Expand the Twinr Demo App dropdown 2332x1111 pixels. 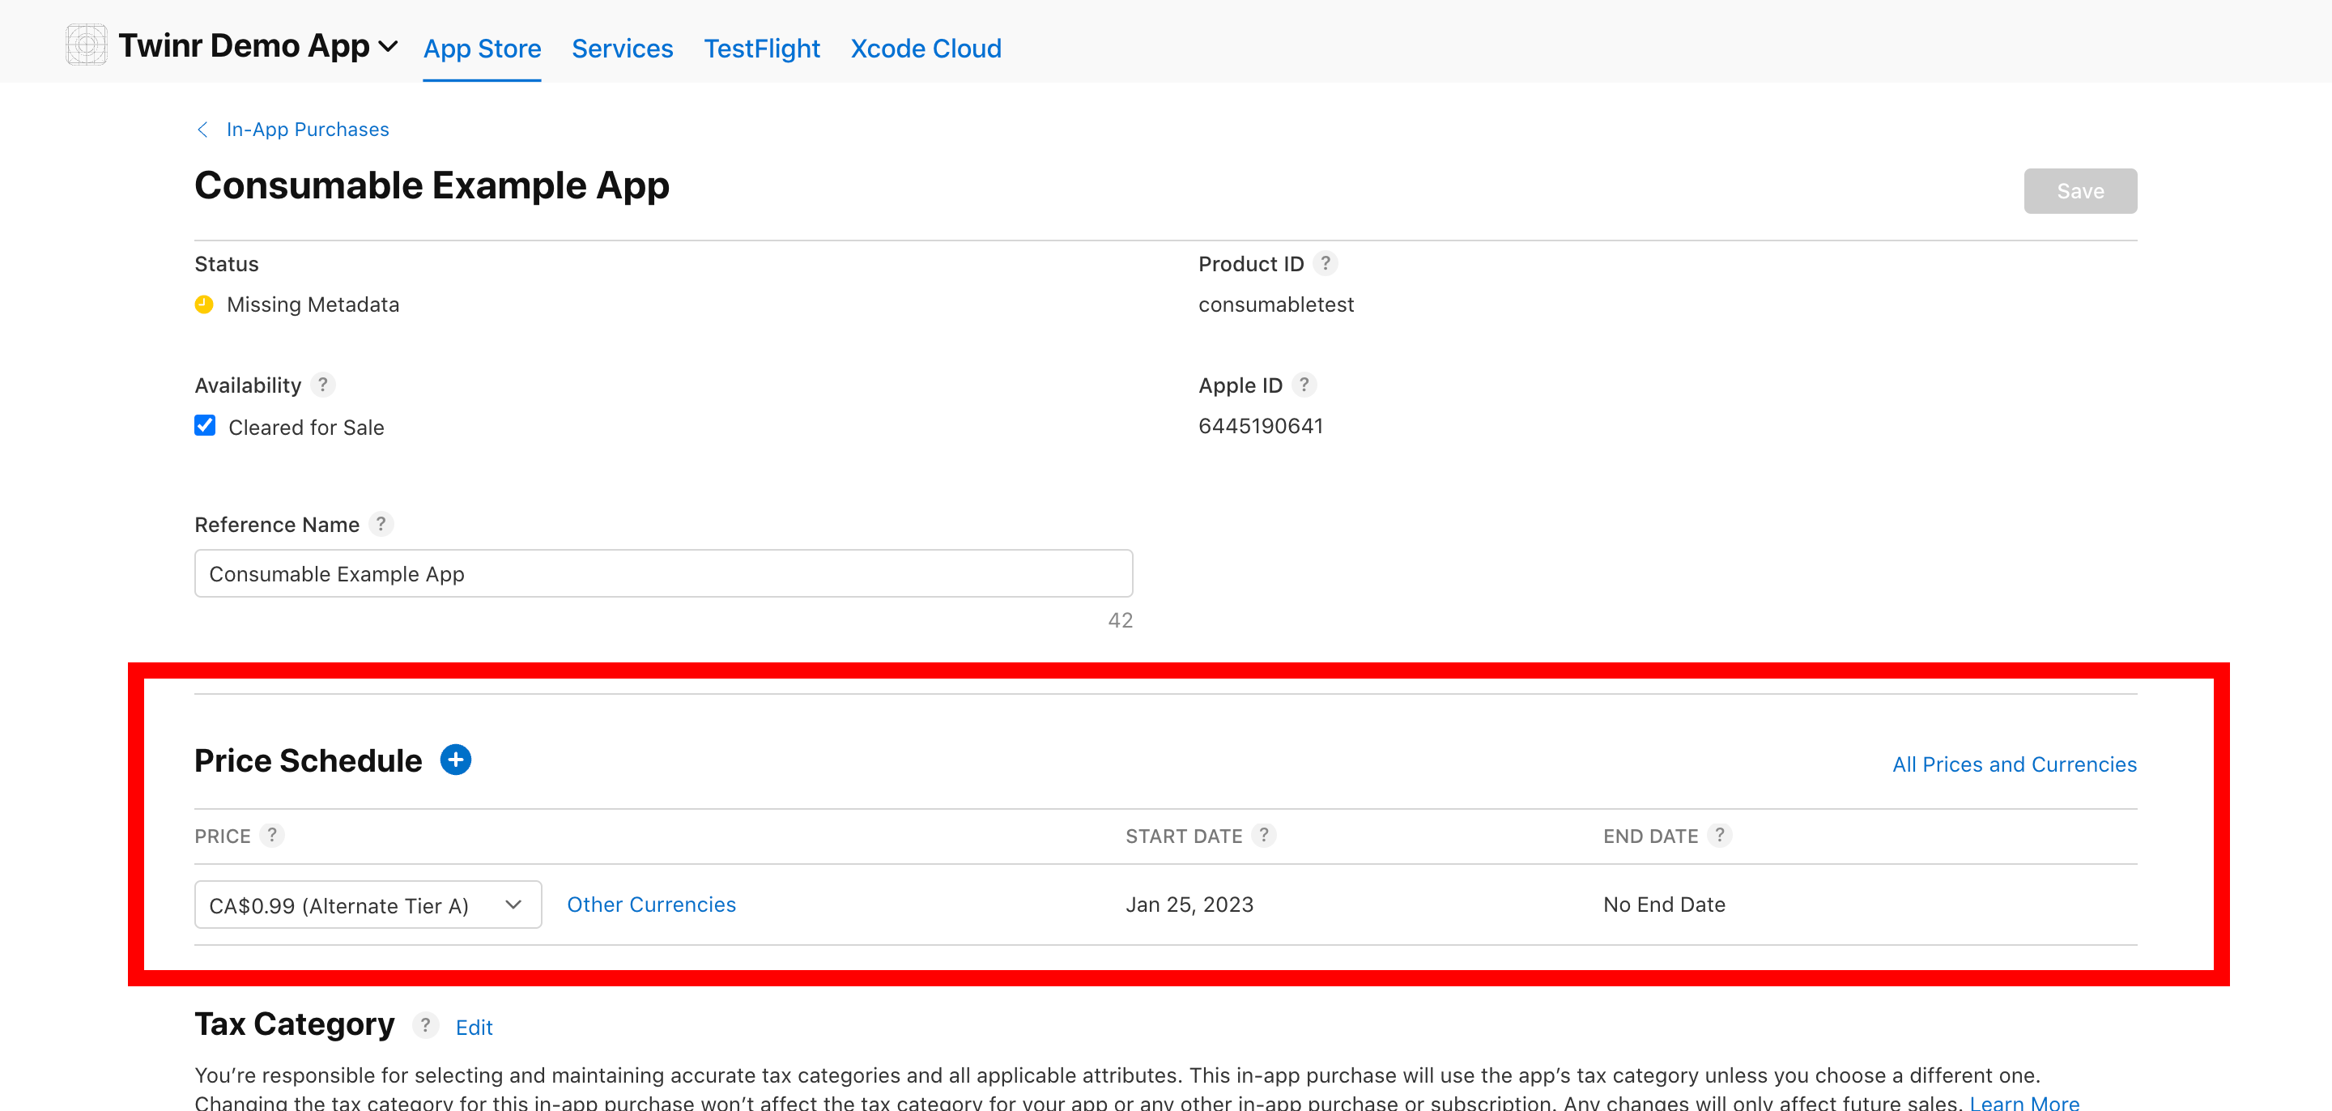[388, 46]
